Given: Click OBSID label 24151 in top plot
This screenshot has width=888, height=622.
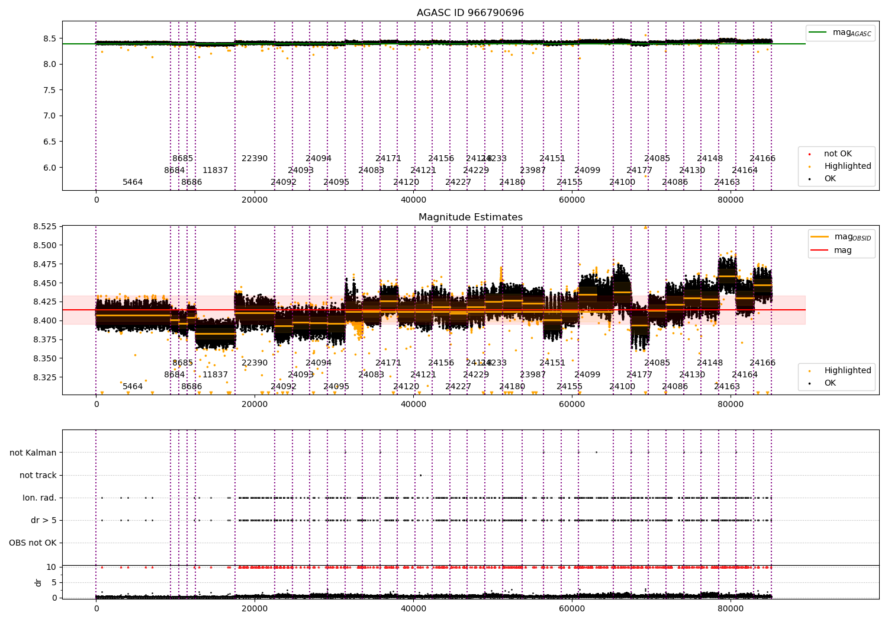Looking at the screenshot, I should click(552, 159).
